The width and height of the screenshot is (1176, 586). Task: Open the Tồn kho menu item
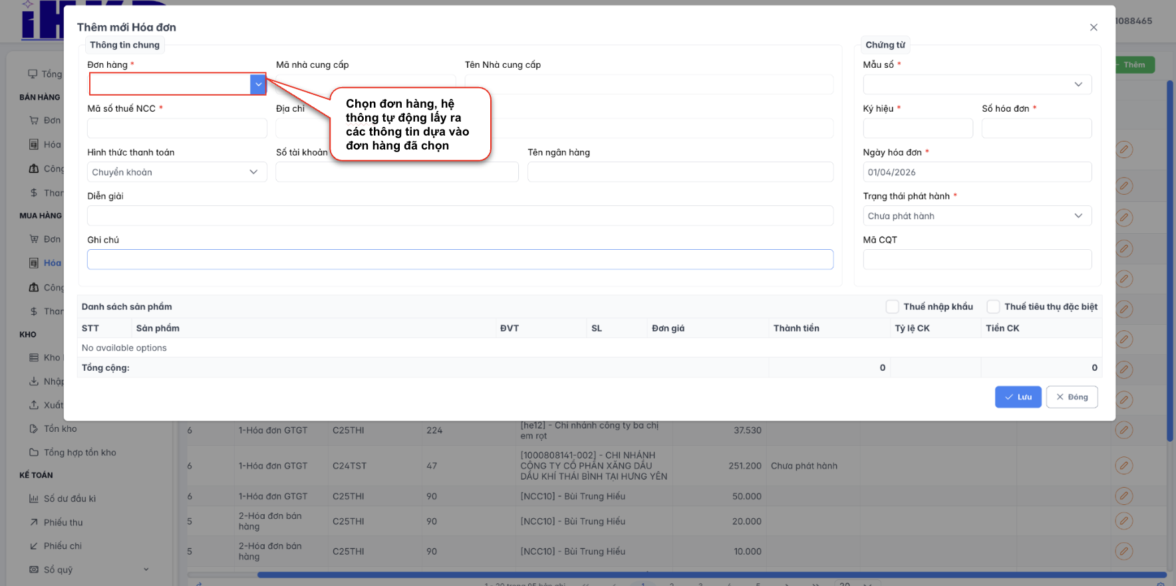(x=61, y=429)
